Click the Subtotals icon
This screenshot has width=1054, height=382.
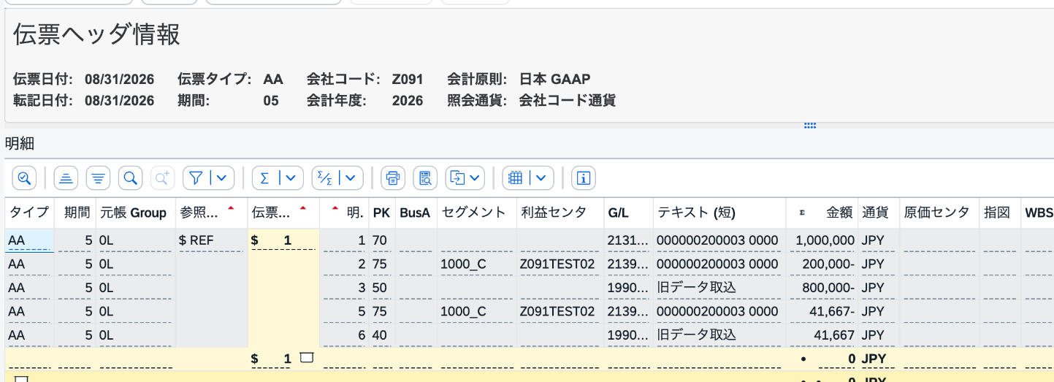tap(325, 177)
